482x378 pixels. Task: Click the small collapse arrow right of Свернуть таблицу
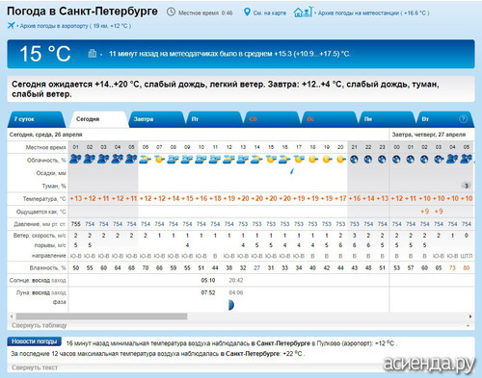coord(469,325)
